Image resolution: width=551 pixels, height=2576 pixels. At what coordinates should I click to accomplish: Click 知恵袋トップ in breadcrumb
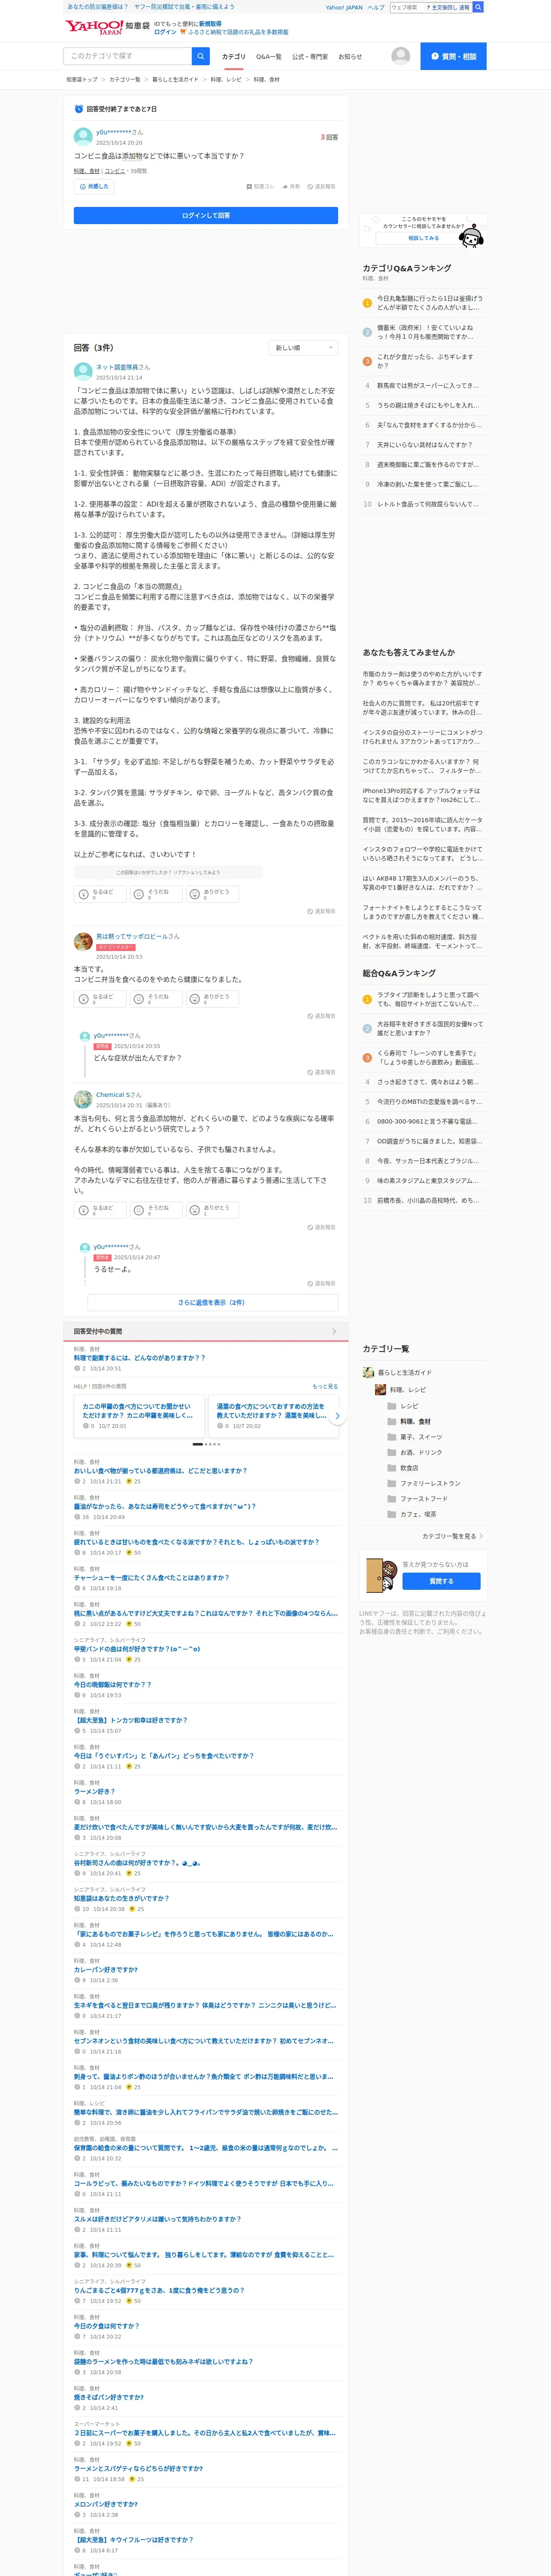tap(82, 80)
